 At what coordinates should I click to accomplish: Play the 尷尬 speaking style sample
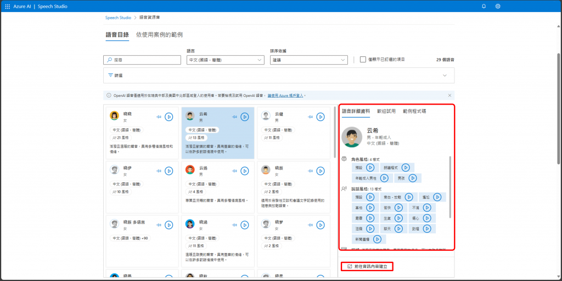(x=437, y=197)
